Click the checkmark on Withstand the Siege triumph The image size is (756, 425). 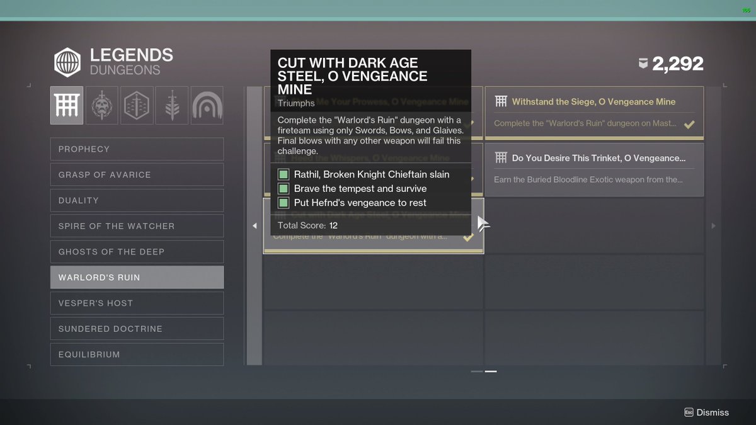(x=689, y=124)
